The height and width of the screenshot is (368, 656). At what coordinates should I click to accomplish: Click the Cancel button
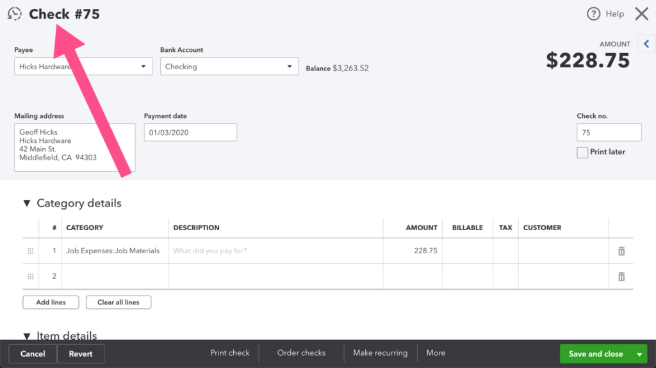[33, 354]
